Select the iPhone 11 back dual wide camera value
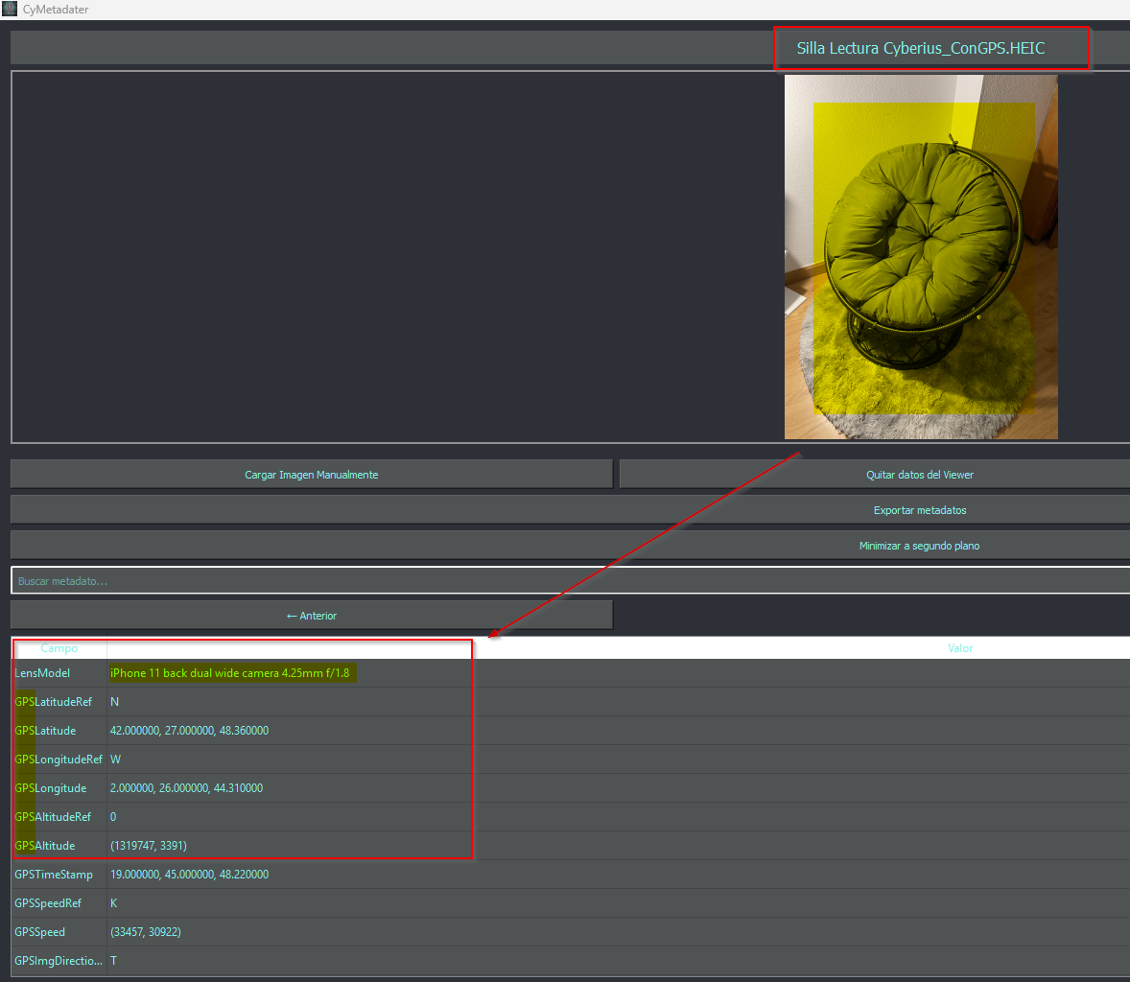 click(230, 673)
